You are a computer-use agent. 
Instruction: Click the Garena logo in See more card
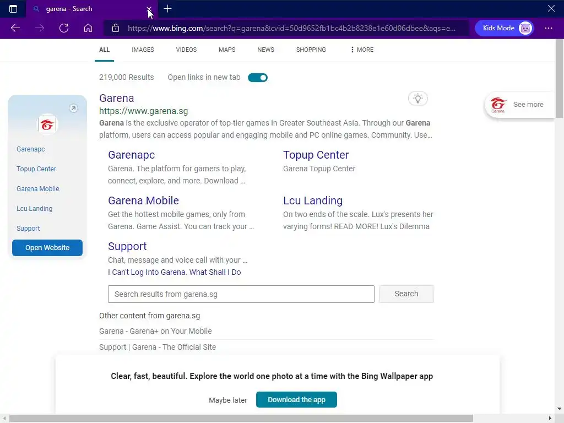[498, 105]
